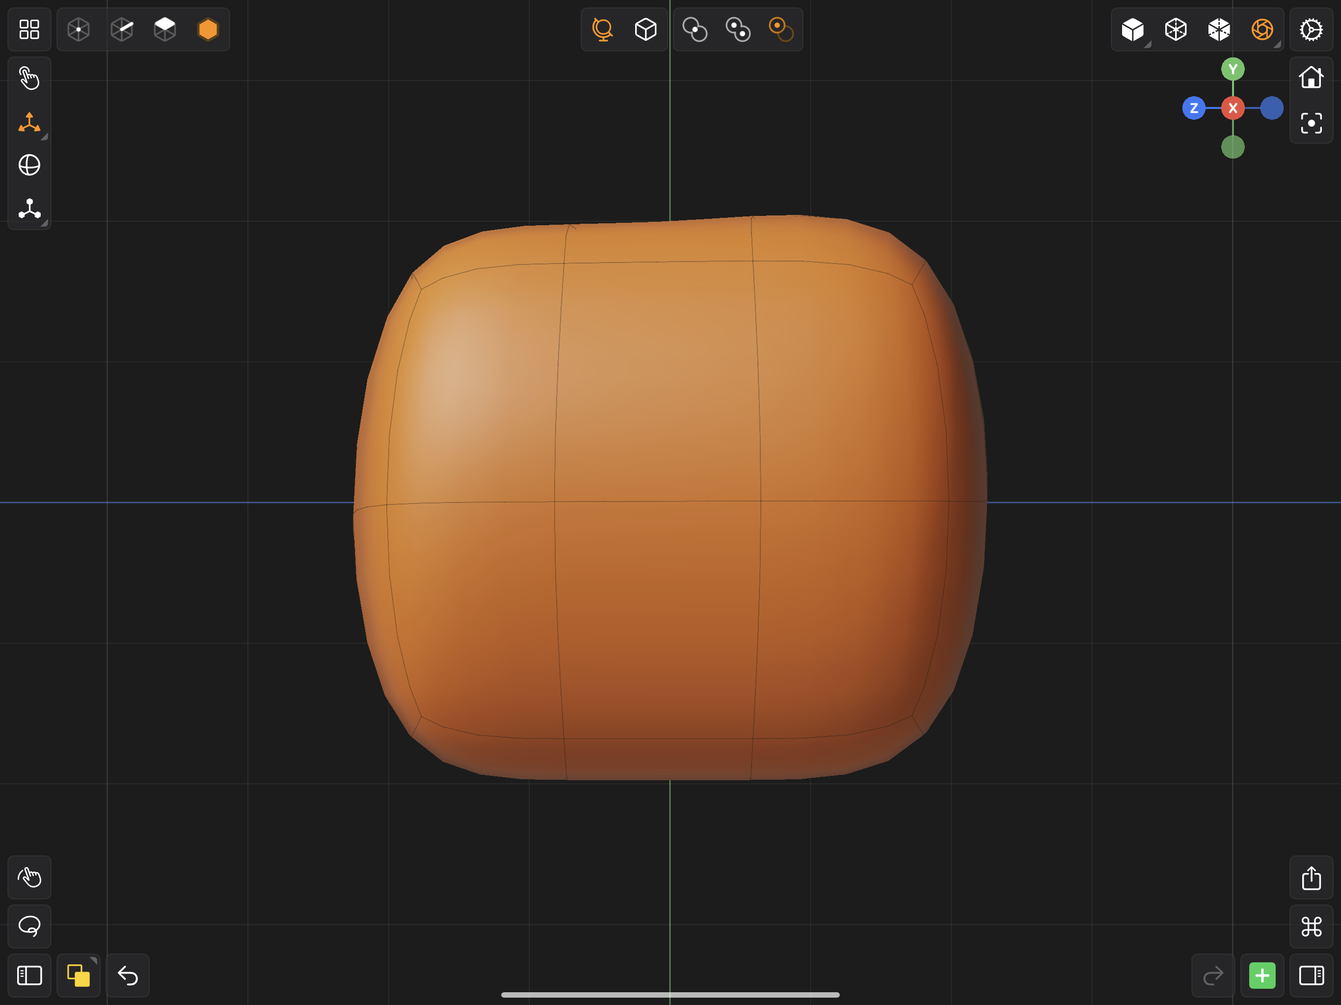Select the tap/select hand tool
Screen dimensions: 1341x1005
tap(29, 79)
